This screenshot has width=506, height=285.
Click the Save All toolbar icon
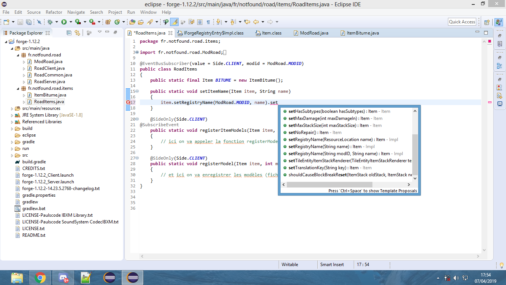pyautogui.click(x=29, y=22)
